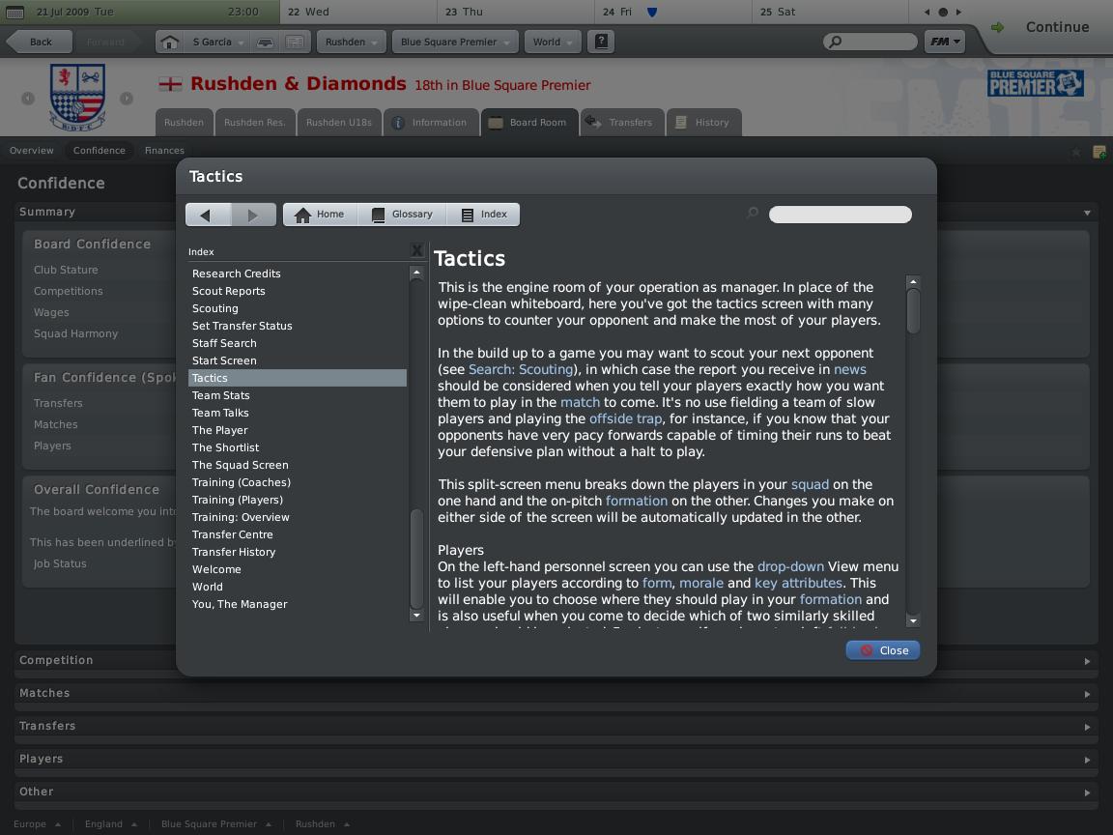The image size is (1113, 835).
Task: Open the FM menu dropdown
Action: [x=945, y=42]
